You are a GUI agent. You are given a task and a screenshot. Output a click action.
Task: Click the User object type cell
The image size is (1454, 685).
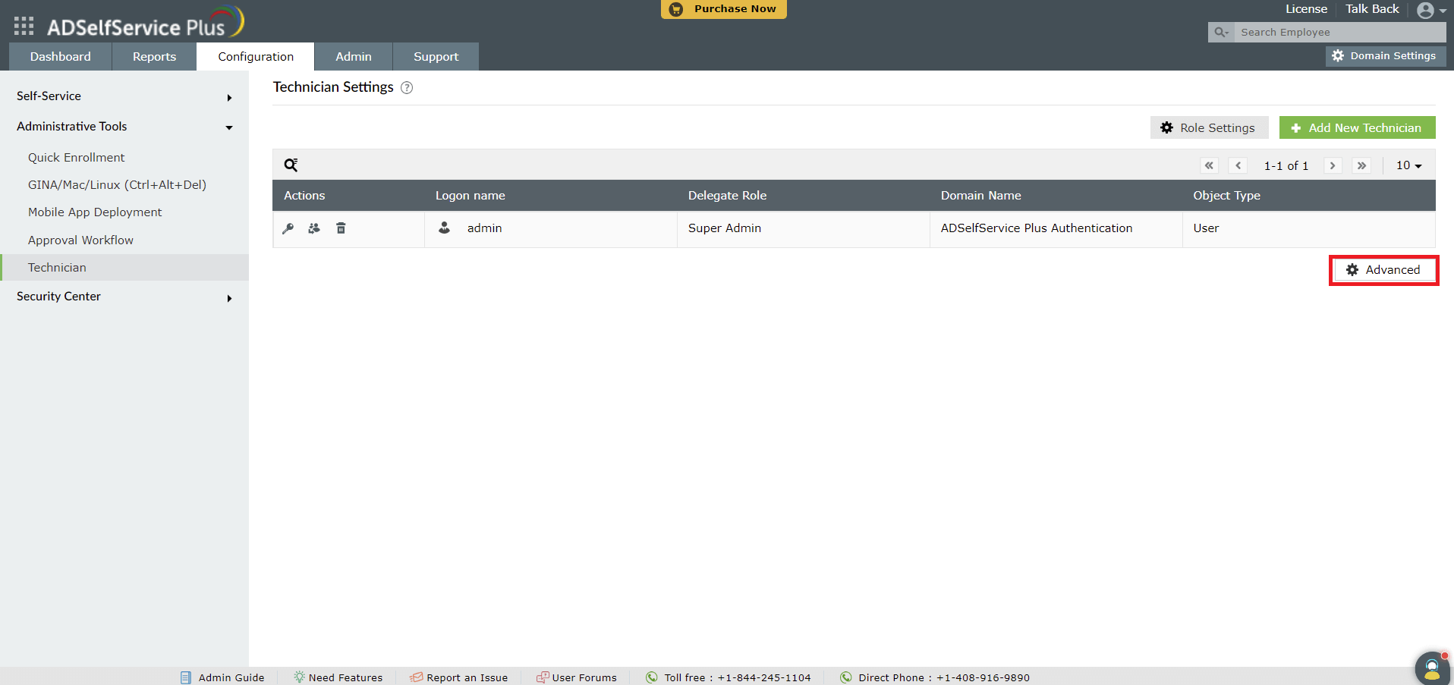[1206, 228]
